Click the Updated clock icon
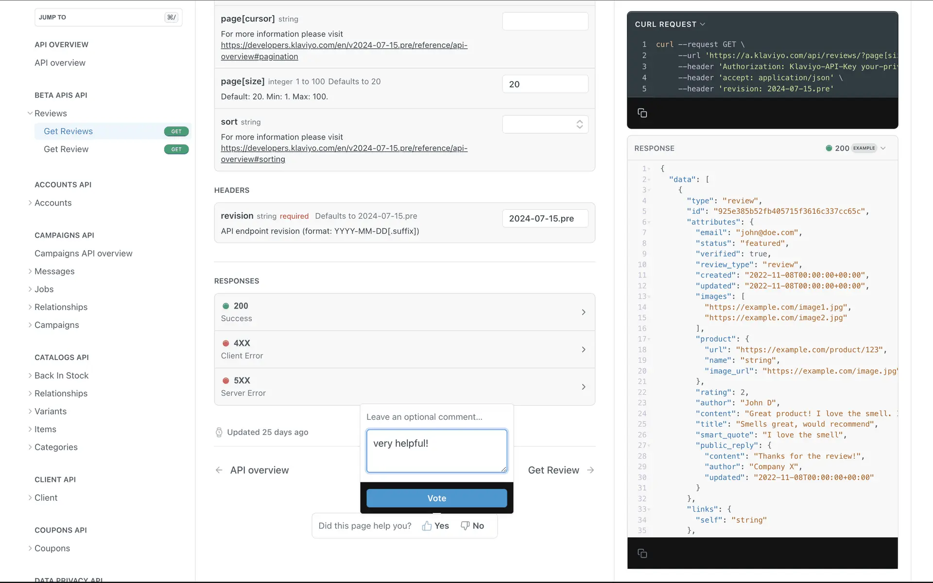The image size is (933, 583). point(219,432)
